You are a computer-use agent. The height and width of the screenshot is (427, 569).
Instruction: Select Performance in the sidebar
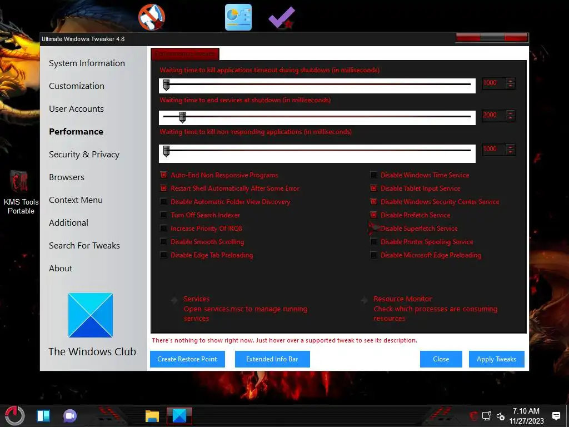(x=76, y=131)
